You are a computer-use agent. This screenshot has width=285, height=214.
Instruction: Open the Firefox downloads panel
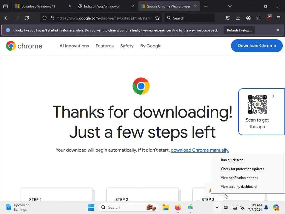point(238,18)
